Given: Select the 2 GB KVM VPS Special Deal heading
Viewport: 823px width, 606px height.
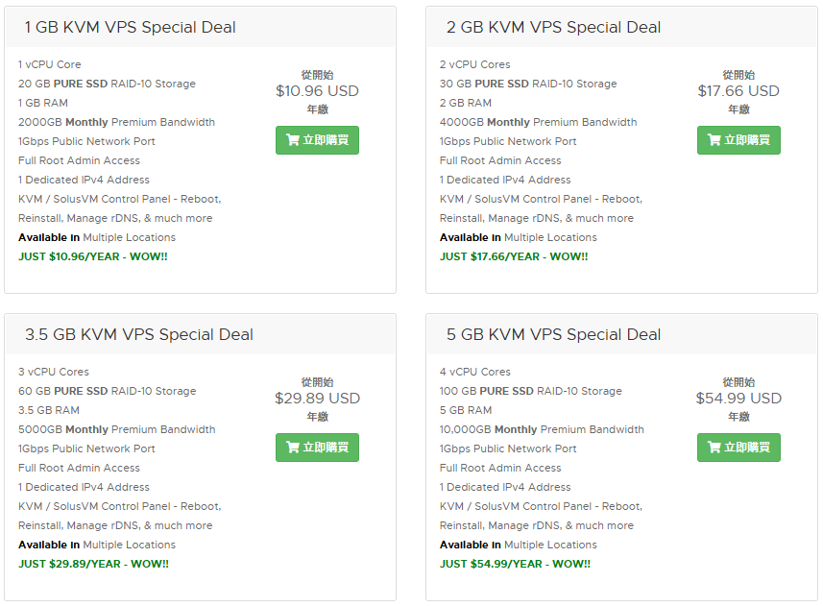Looking at the screenshot, I should pos(553,27).
